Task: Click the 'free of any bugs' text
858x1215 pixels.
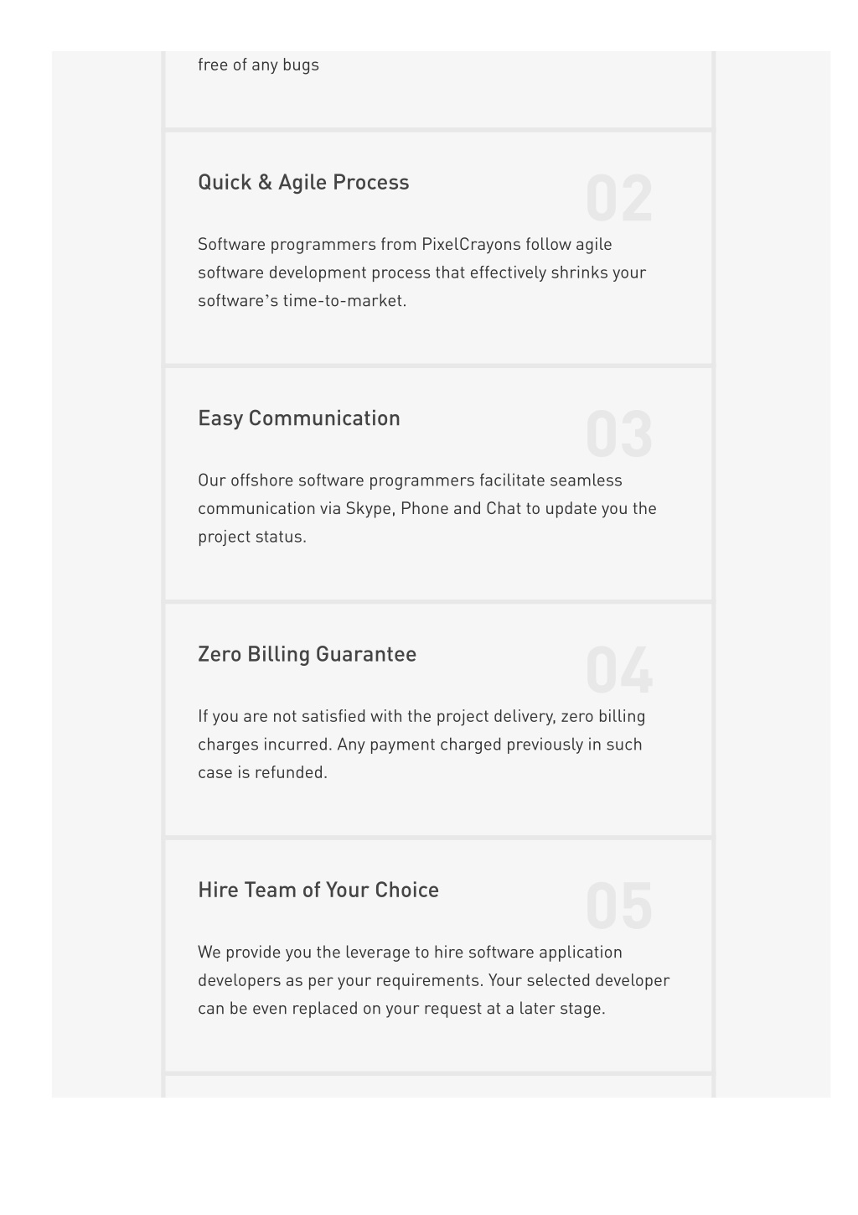Action: [258, 65]
